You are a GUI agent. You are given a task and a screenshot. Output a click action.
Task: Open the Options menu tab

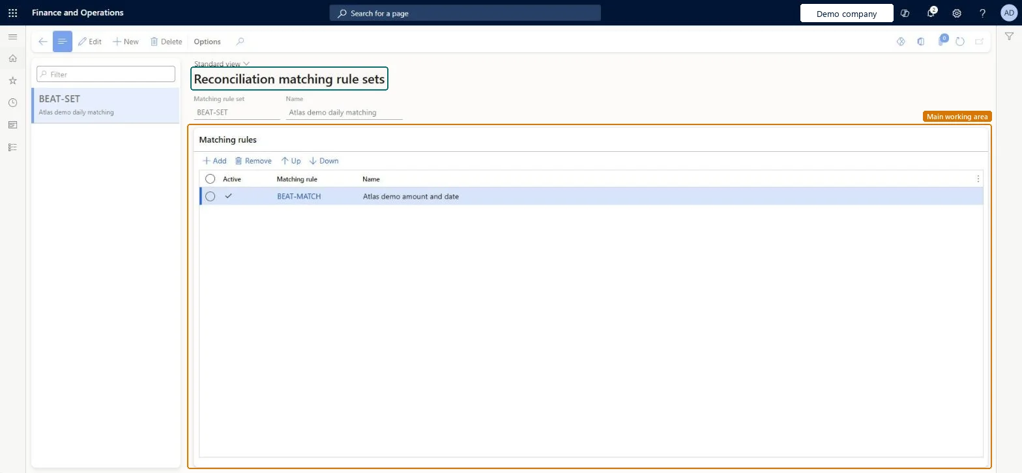[x=207, y=42]
